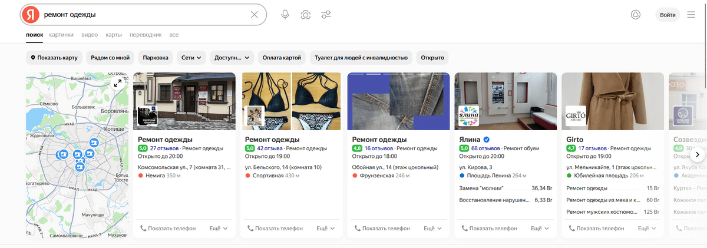This screenshot has width=707, height=248.
Task: Click the Немига 350 м metro label
Action: click(159, 176)
